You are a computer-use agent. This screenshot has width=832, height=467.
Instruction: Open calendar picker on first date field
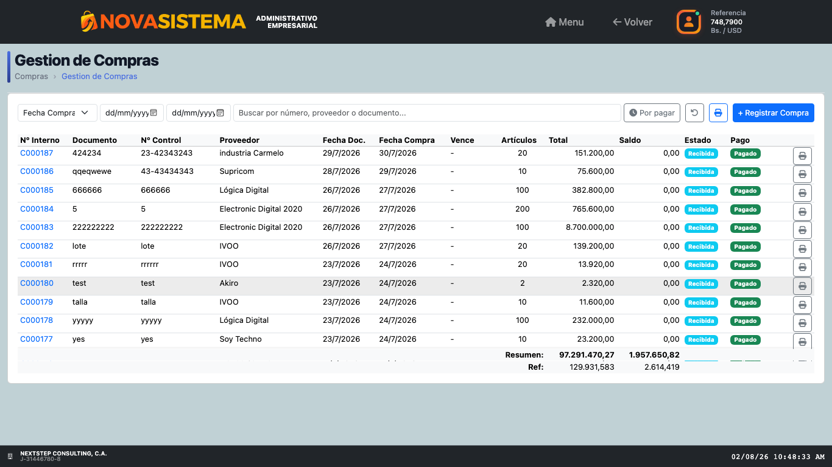click(153, 113)
